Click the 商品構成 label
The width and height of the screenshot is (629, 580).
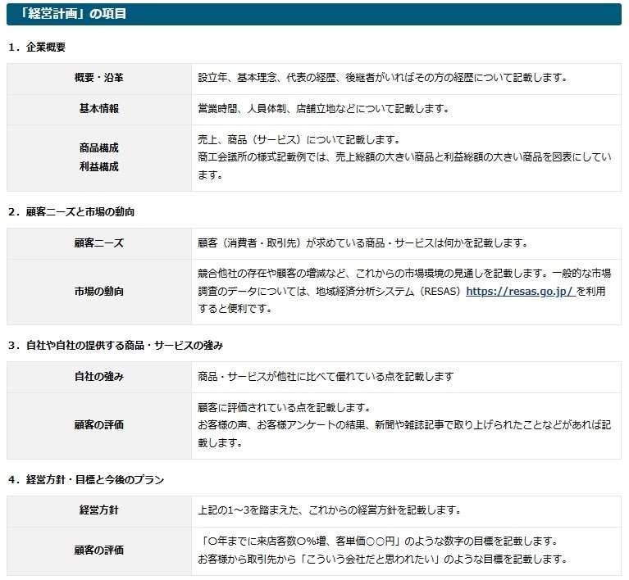(x=98, y=148)
